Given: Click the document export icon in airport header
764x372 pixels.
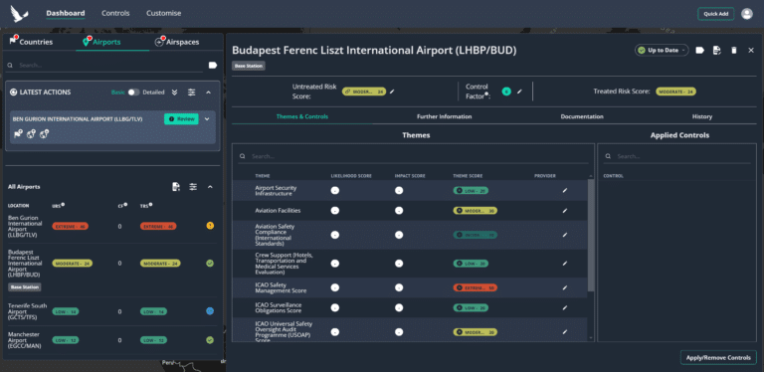Looking at the screenshot, I should click(x=716, y=50).
